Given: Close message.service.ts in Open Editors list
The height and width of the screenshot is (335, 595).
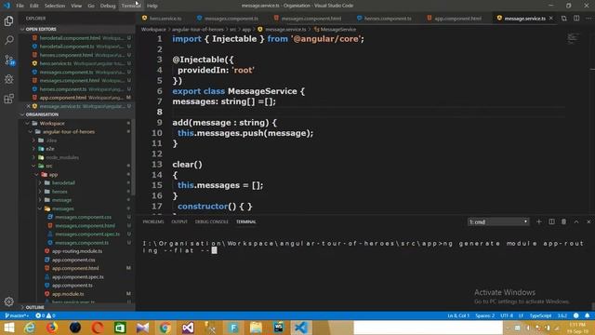Looking at the screenshot, I should (x=29, y=106).
